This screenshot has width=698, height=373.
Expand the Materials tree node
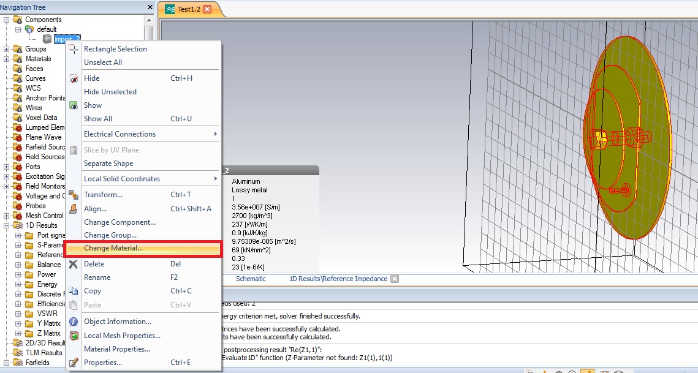(6, 59)
